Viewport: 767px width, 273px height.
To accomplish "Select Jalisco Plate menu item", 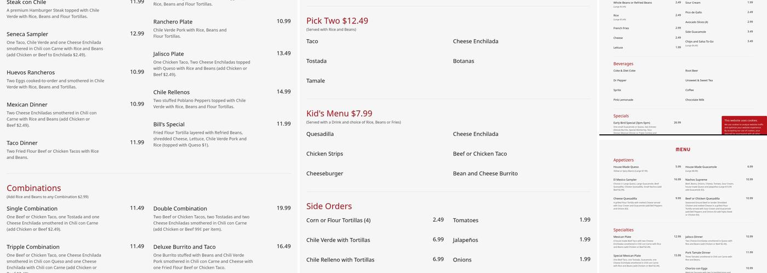I will pyautogui.click(x=169, y=54).
